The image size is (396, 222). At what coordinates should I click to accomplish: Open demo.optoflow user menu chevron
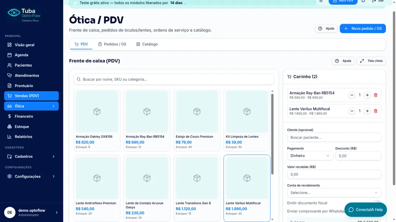click(57, 213)
